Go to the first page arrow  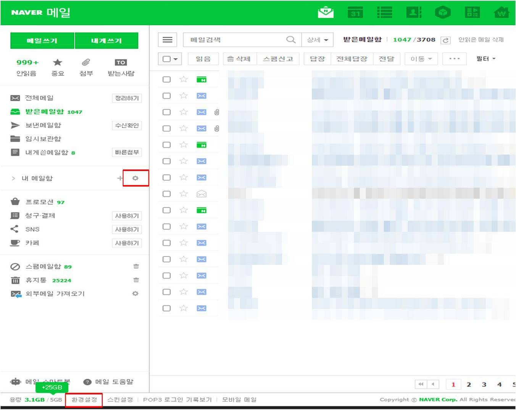pyautogui.click(x=421, y=384)
